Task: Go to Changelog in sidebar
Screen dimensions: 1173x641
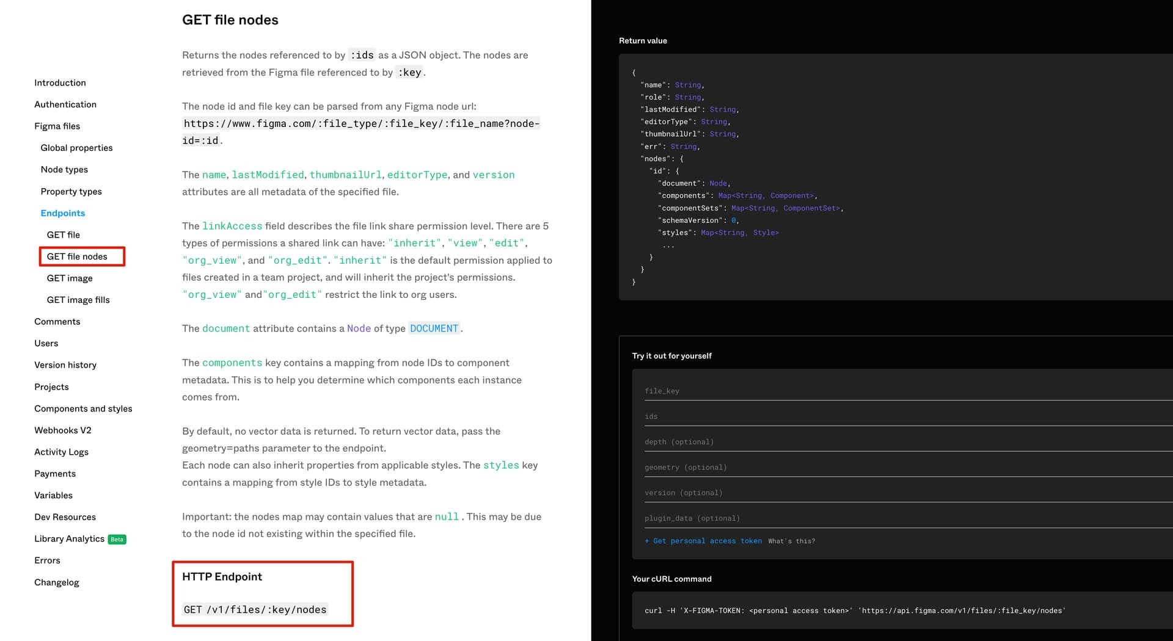Action: pos(56,582)
